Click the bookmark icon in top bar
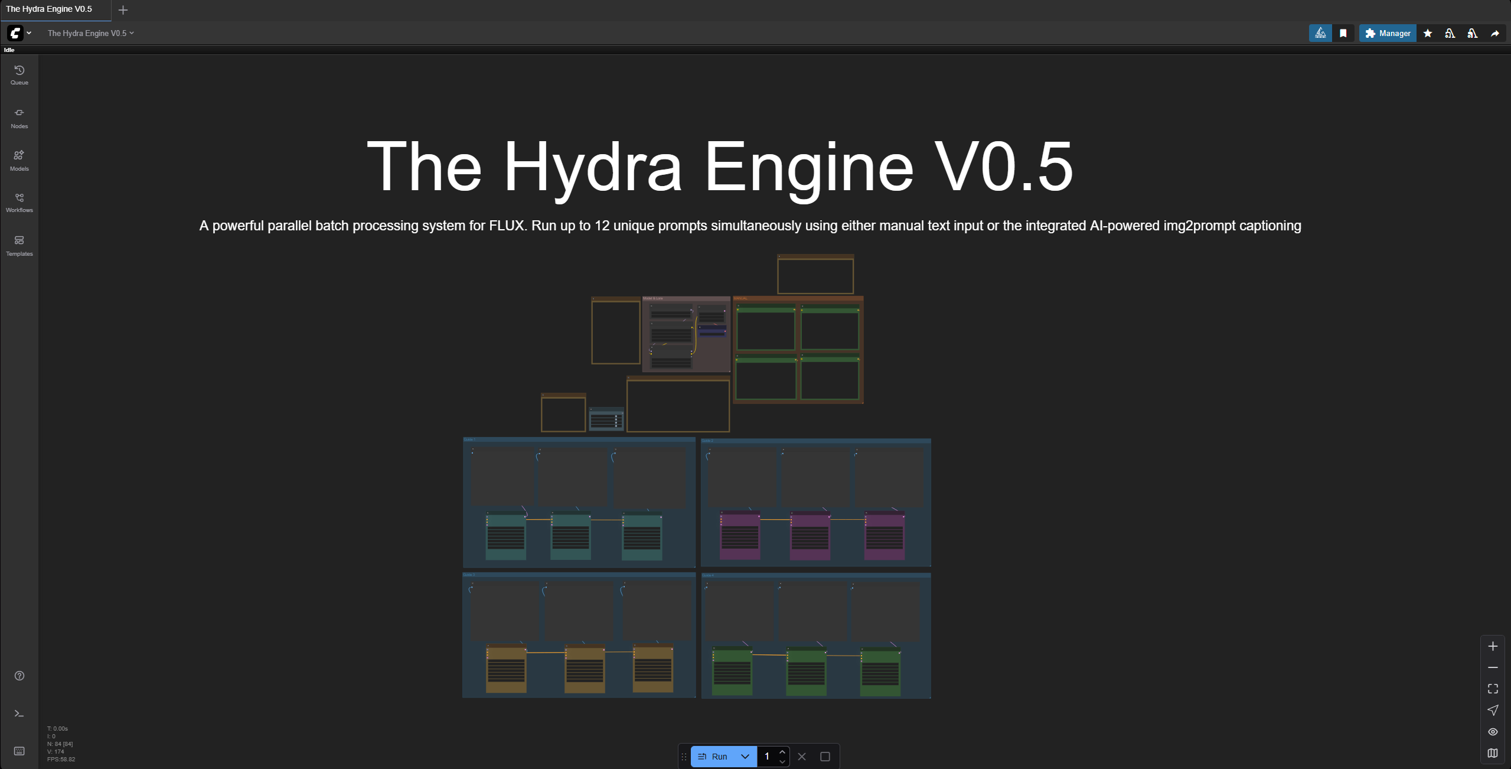The height and width of the screenshot is (769, 1511). 1343,33
